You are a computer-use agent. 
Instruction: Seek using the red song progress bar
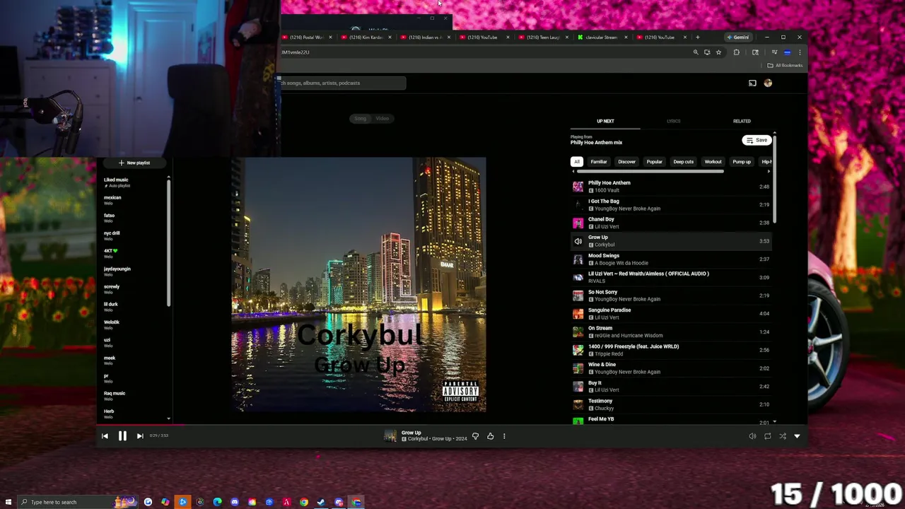click(x=141, y=425)
